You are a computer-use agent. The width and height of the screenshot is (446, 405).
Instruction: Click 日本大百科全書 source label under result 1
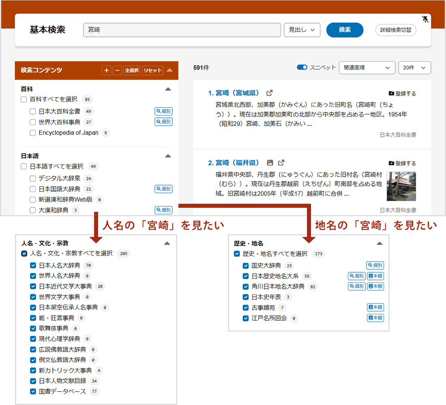pos(398,135)
